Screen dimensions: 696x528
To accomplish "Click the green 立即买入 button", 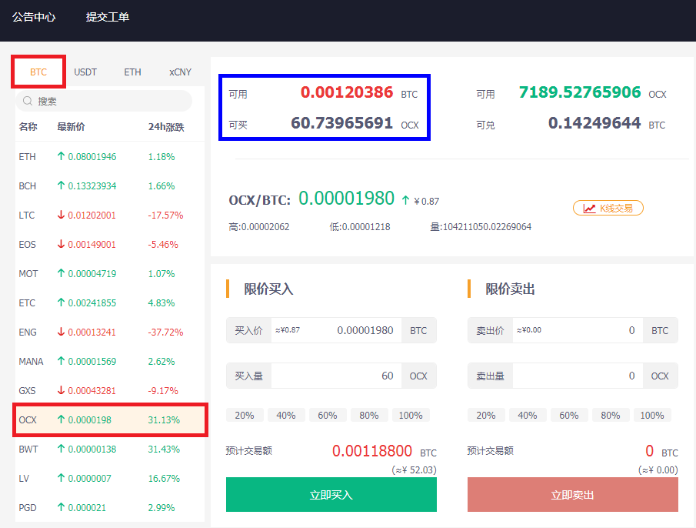I will pyautogui.click(x=331, y=495).
